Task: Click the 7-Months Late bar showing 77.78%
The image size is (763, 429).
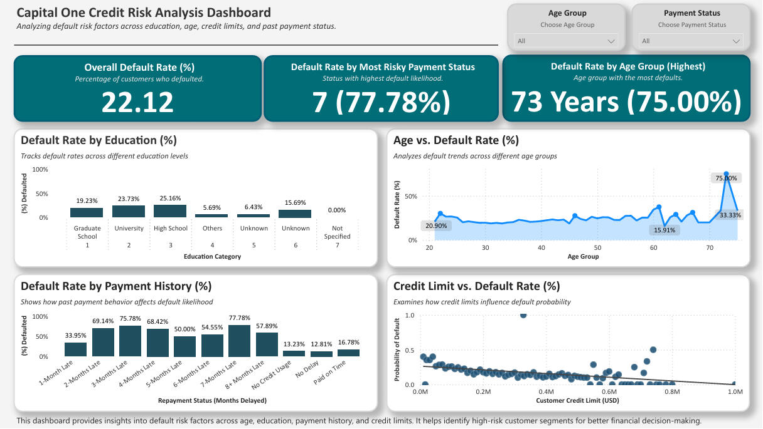Action: click(x=240, y=341)
